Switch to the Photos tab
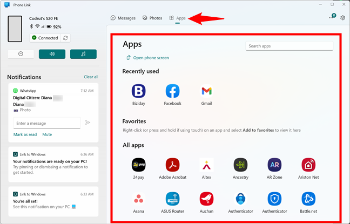 [x=152, y=18]
